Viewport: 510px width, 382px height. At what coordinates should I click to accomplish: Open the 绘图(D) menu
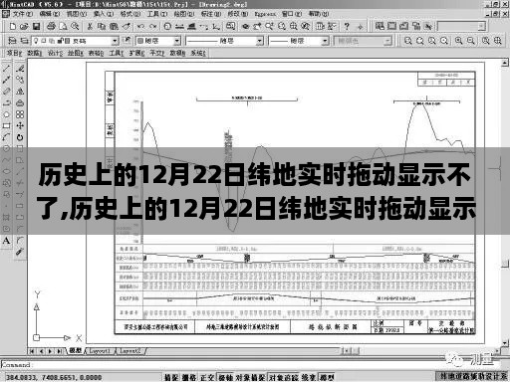(184, 14)
